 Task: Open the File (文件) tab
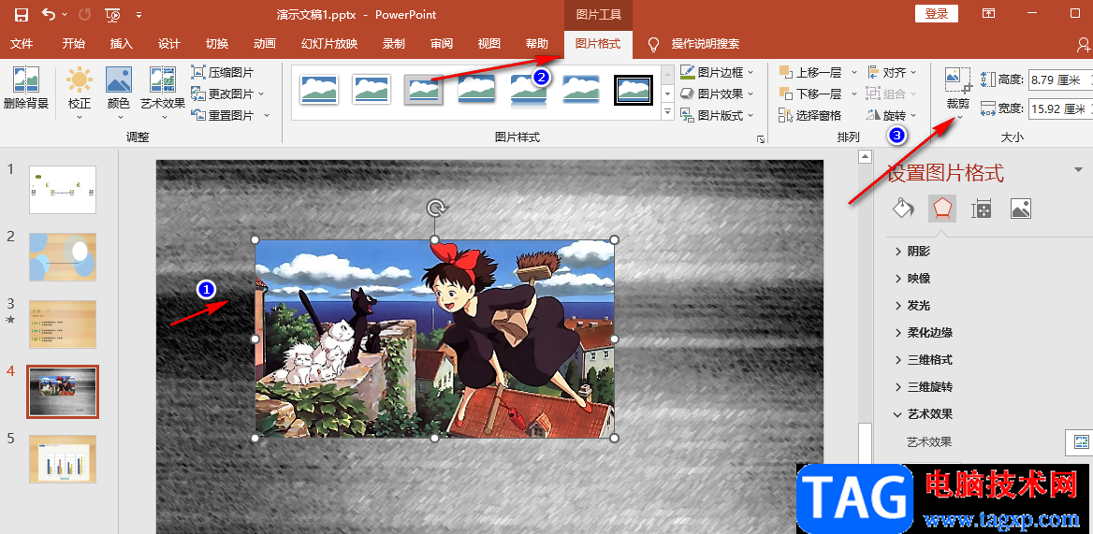[x=22, y=44]
